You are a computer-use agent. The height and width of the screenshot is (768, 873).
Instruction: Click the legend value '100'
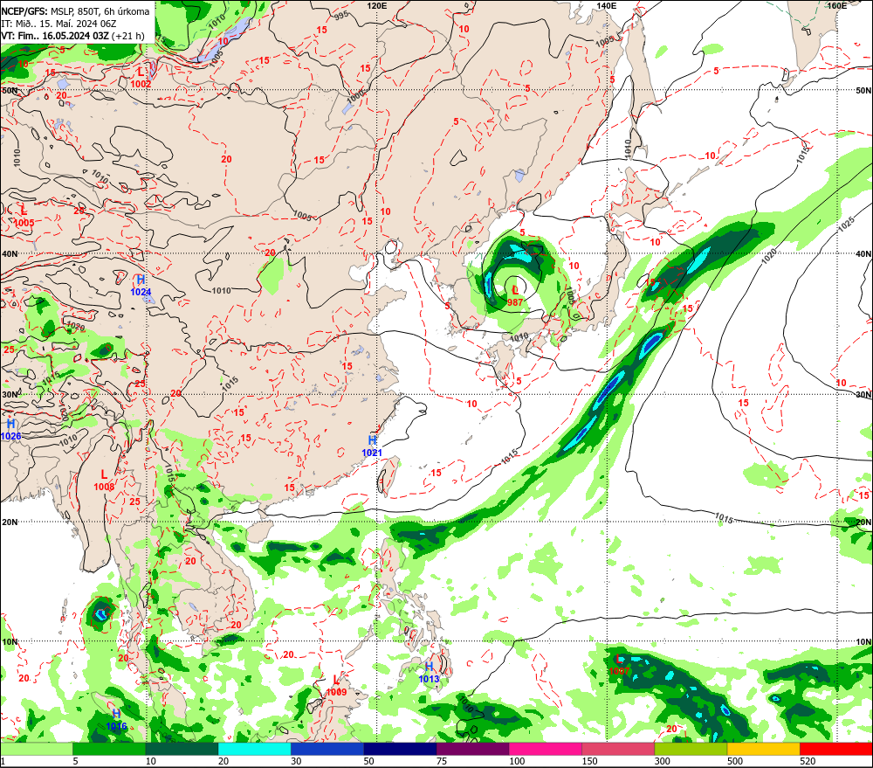tap(517, 761)
